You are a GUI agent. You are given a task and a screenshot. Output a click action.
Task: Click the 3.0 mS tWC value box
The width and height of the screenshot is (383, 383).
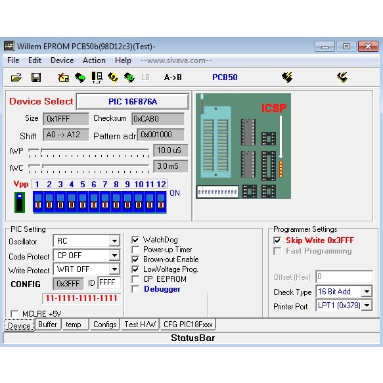point(171,166)
